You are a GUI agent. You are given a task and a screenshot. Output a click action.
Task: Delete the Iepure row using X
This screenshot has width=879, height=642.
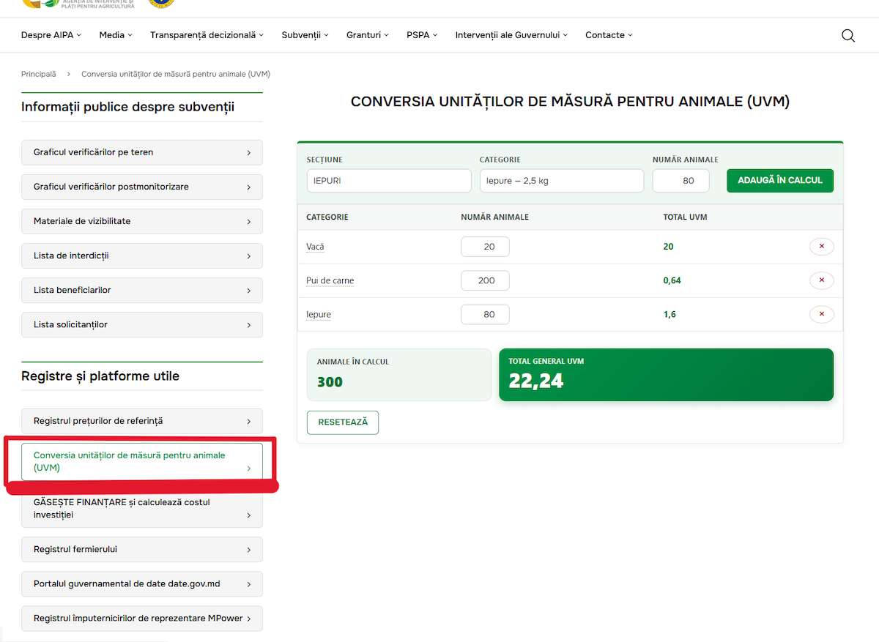821,315
